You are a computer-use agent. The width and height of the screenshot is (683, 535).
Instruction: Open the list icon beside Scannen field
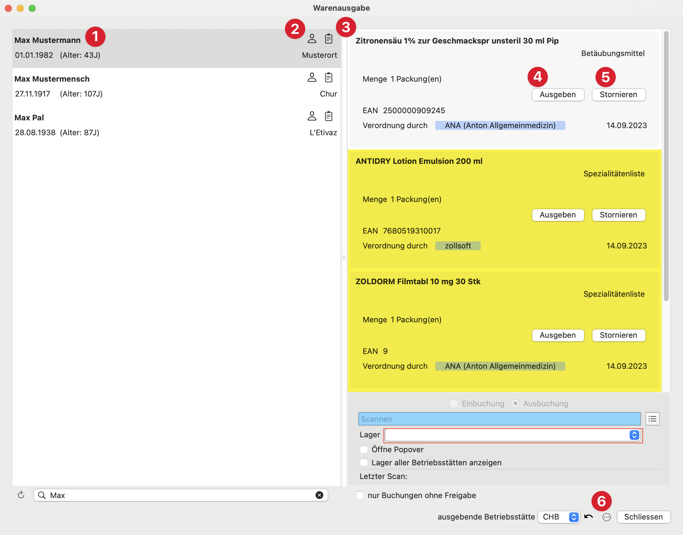point(652,419)
